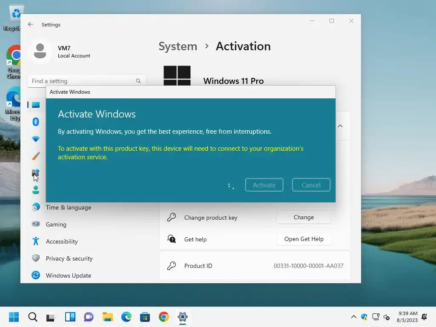Viewport: 436px width, 327px height.
Task: Open the Accounts person icon in the sidebar
Action: (x=36, y=190)
